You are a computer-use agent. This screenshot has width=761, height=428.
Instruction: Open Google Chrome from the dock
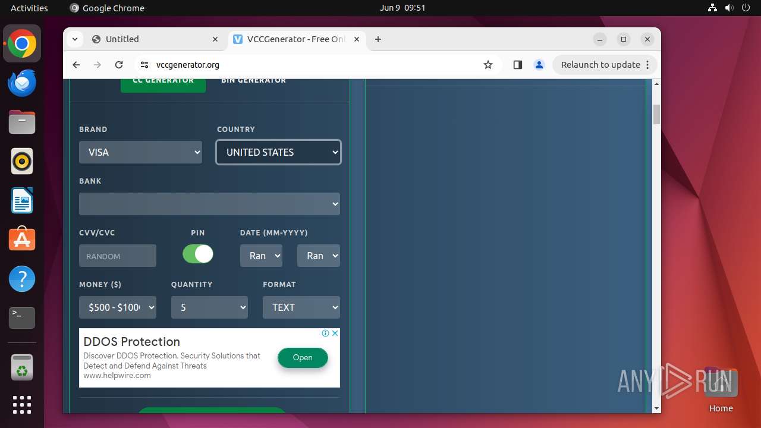click(x=22, y=44)
